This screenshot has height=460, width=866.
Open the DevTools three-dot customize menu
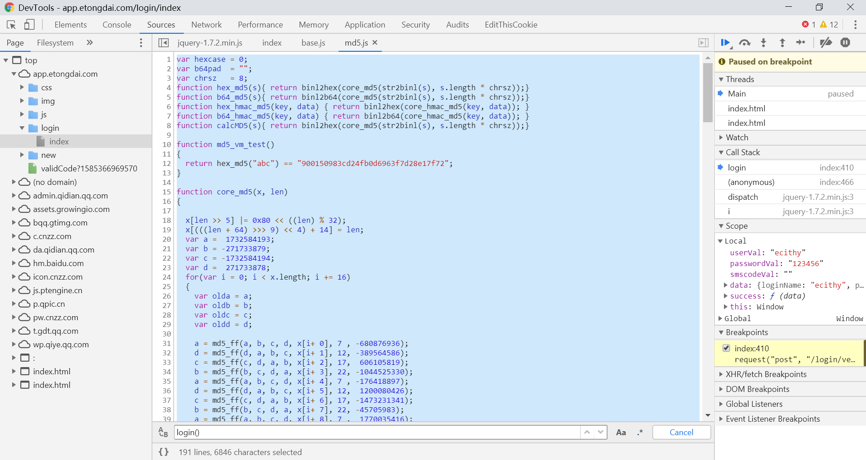pyautogui.click(x=855, y=25)
